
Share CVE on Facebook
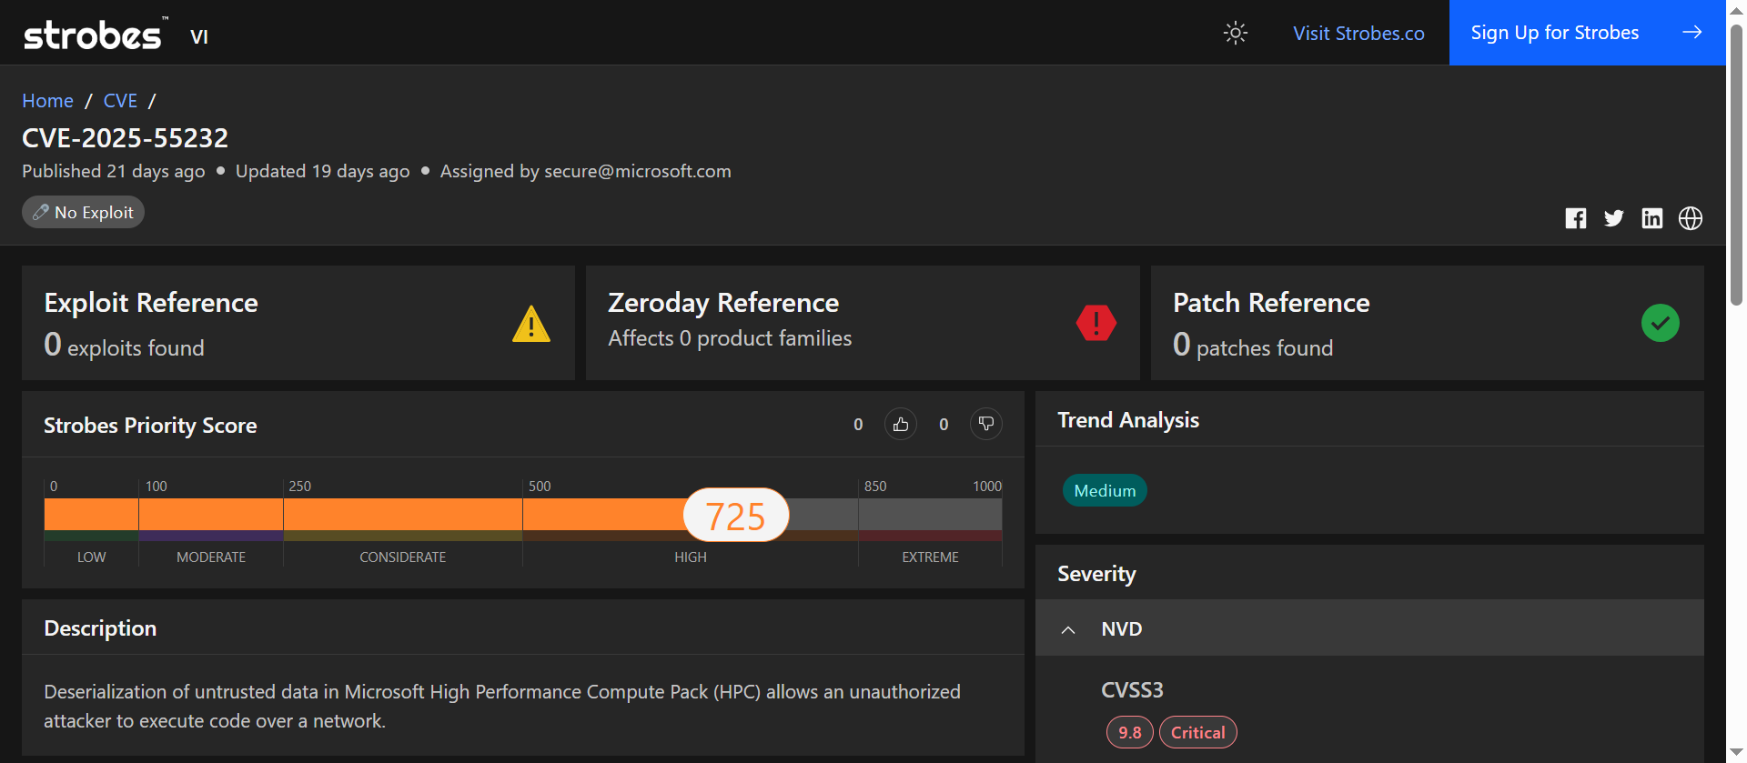click(1575, 218)
